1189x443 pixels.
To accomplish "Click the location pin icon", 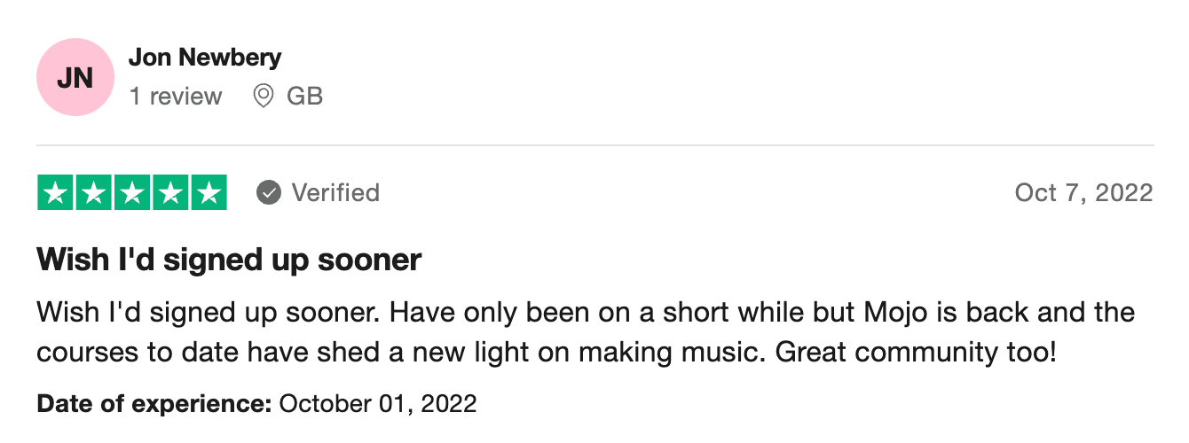I will (x=263, y=96).
